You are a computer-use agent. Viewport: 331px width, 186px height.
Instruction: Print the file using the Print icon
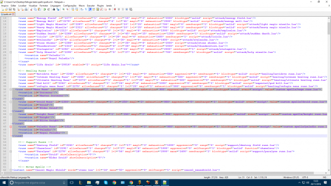26,9
